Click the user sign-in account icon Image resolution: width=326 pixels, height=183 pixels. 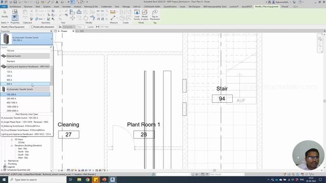[274, 2]
